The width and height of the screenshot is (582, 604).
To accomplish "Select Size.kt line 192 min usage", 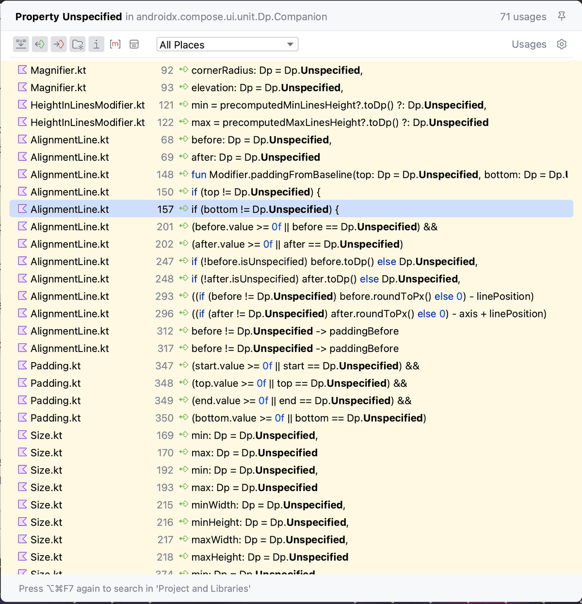I will (x=291, y=471).
